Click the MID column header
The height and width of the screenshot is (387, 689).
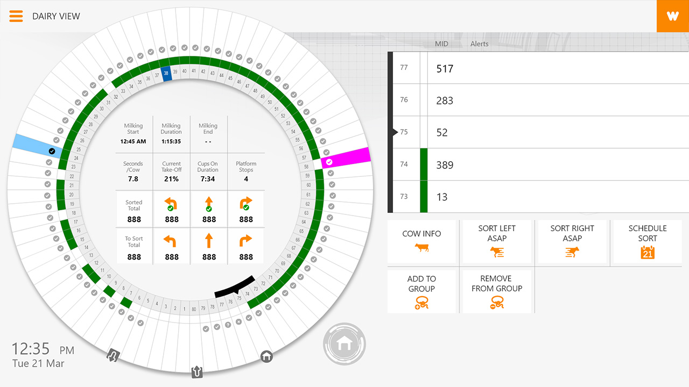pyautogui.click(x=441, y=44)
